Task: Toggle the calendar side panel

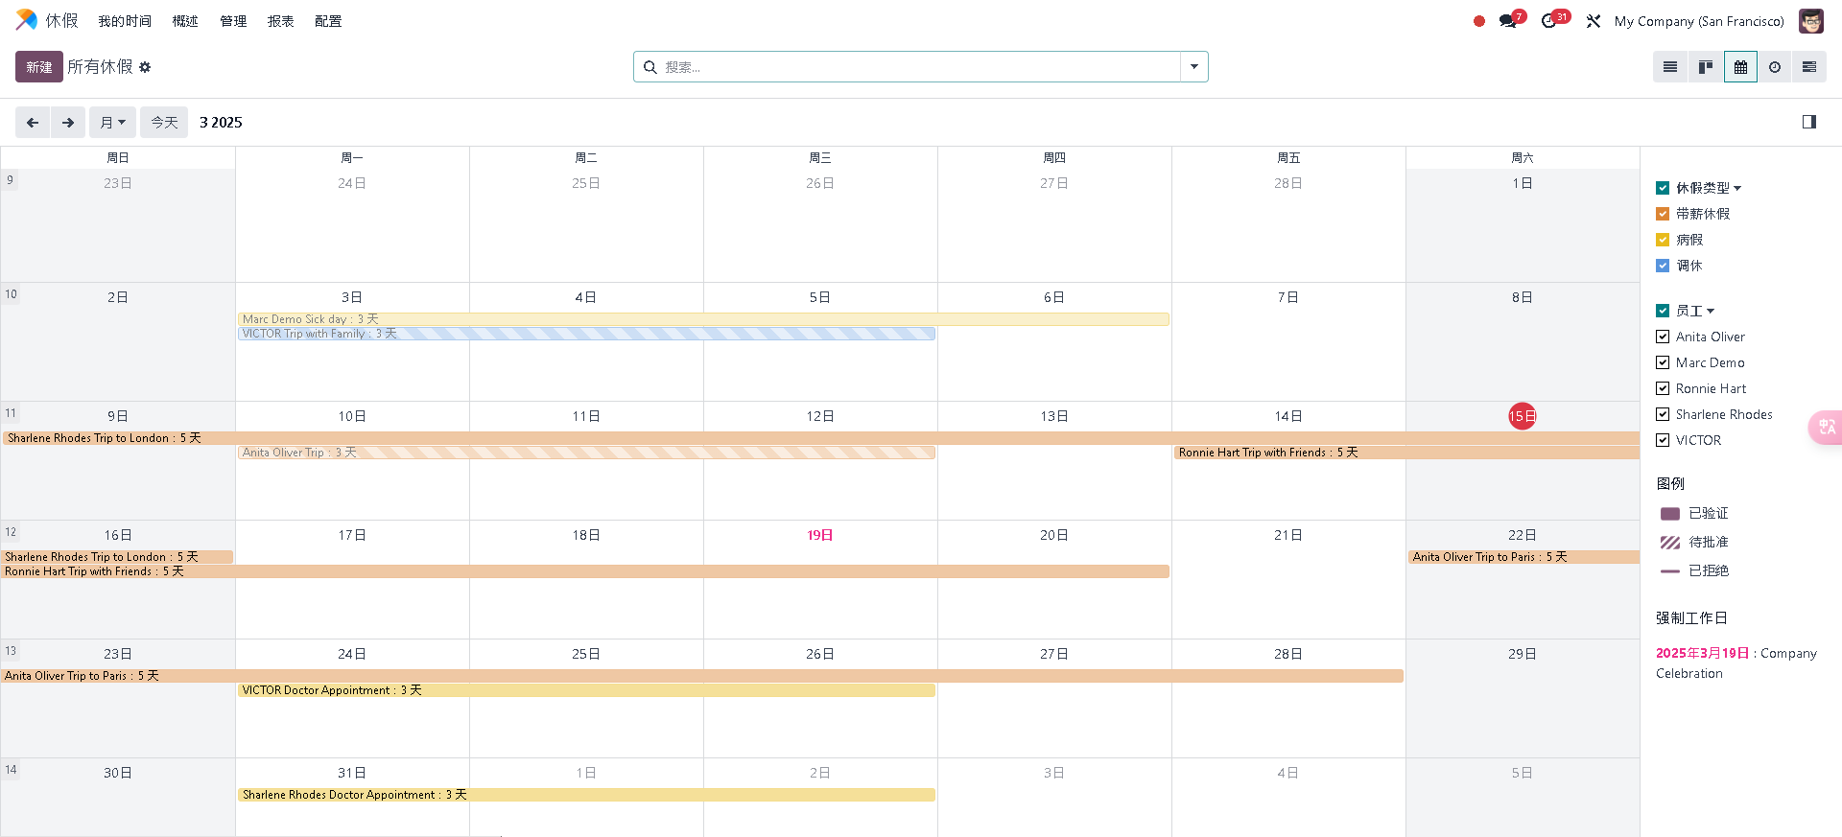Action: [x=1809, y=122]
